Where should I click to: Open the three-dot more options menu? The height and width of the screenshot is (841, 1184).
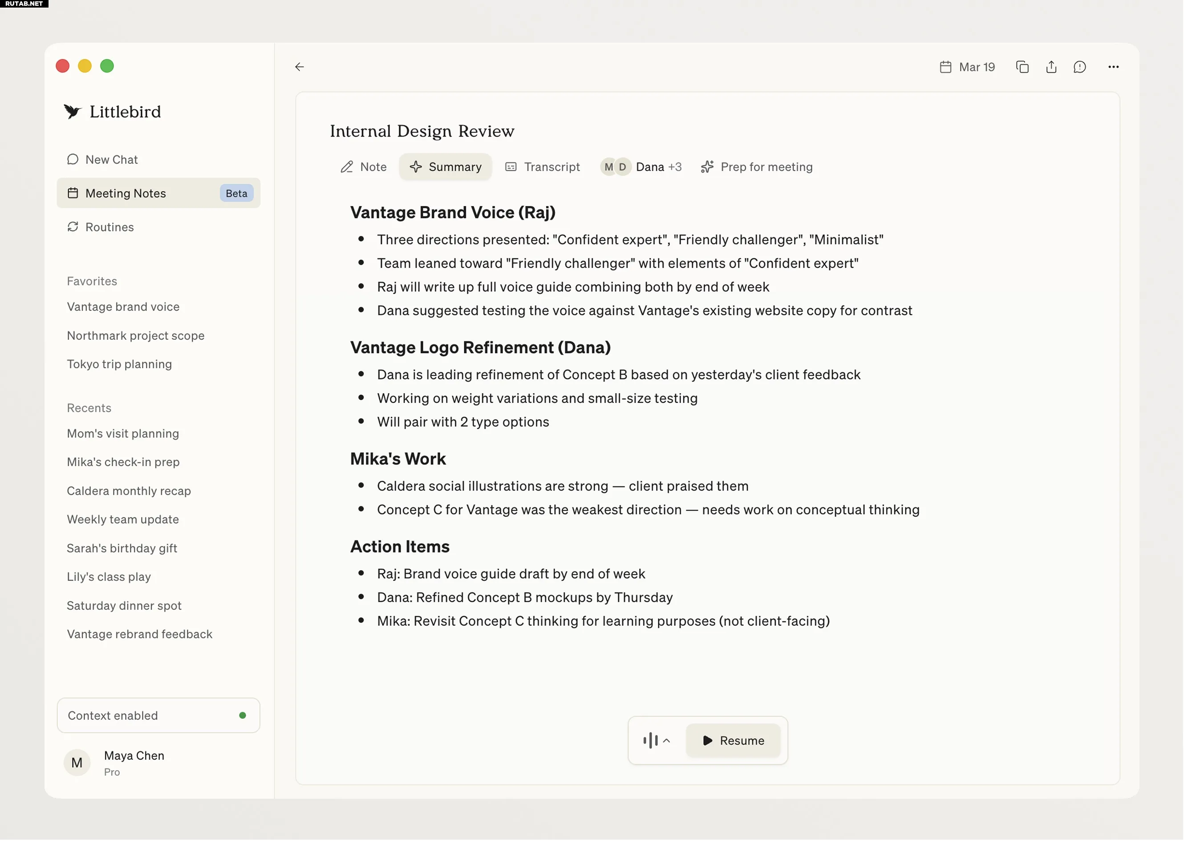pyautogui.click(x=1113, y=67)
